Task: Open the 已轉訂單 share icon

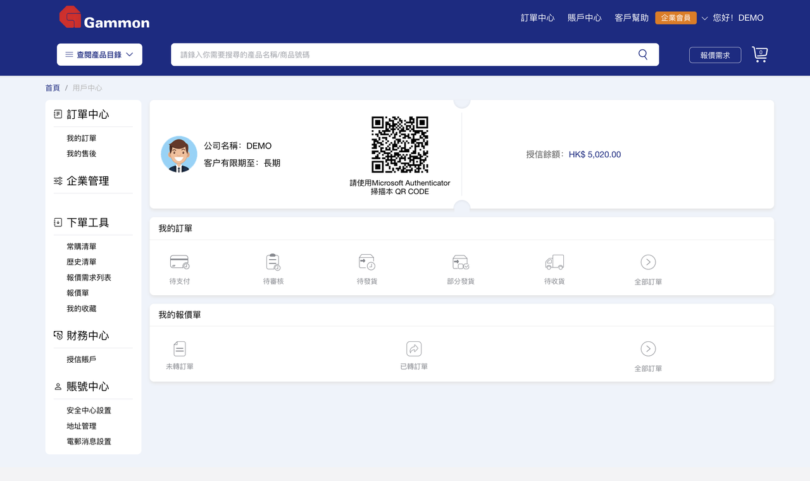Action: (414, 349)
